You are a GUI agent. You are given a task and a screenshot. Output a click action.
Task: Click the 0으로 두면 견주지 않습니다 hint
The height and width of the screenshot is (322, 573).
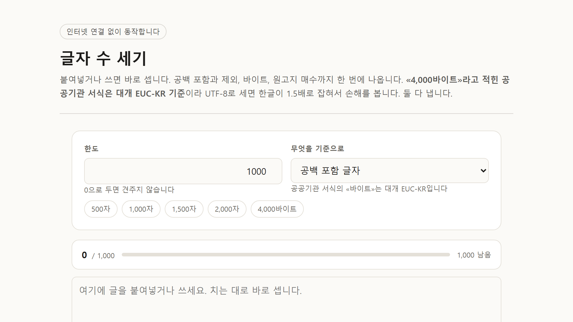129,190
